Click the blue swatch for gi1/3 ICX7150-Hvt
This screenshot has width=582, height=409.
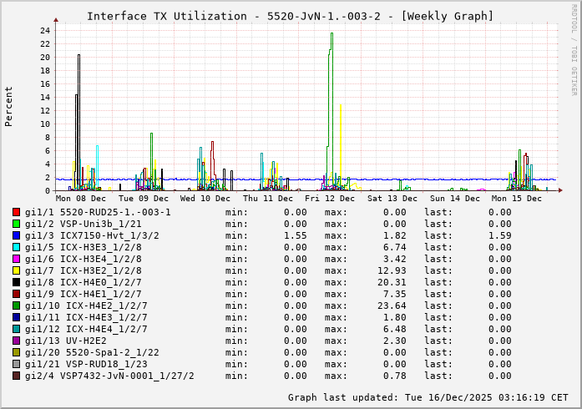pyautogui.click(x=16, y=235)
